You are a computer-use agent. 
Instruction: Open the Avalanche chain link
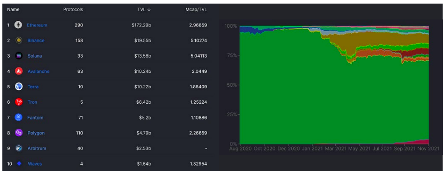click(x=38, y=71)
